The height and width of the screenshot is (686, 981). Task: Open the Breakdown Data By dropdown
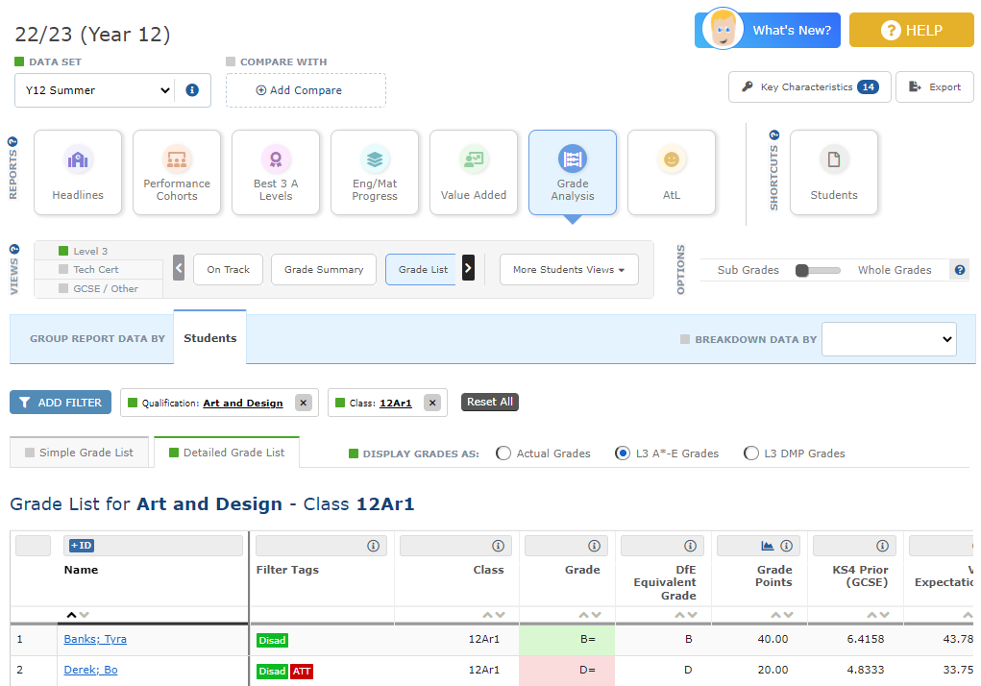tap(889, 339)
